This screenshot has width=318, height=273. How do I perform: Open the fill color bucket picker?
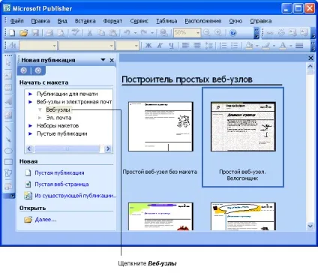click(249, 46)
